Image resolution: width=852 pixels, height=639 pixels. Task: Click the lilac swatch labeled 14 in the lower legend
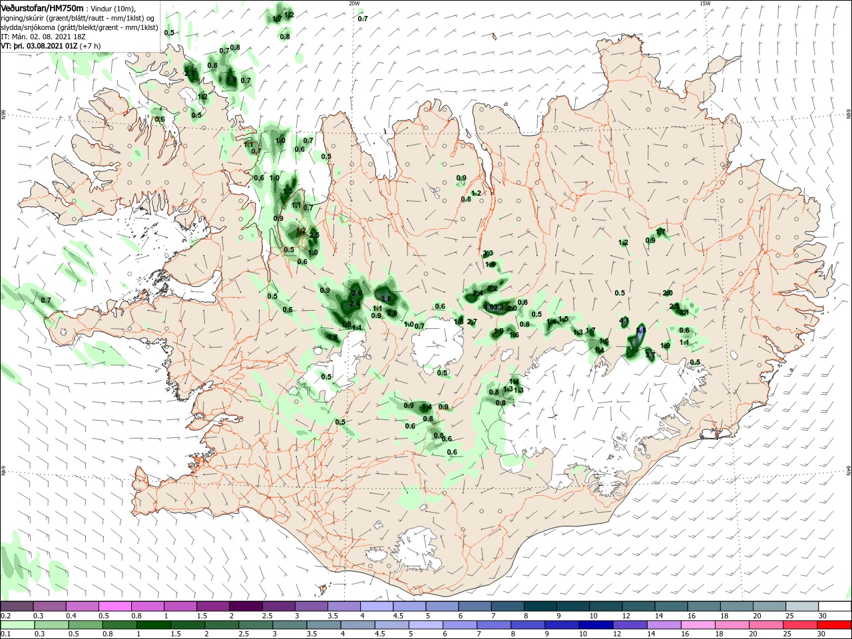(664, 625)
